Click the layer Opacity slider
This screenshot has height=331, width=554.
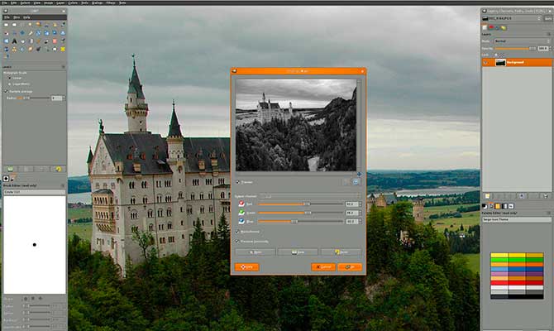[515, 49]
